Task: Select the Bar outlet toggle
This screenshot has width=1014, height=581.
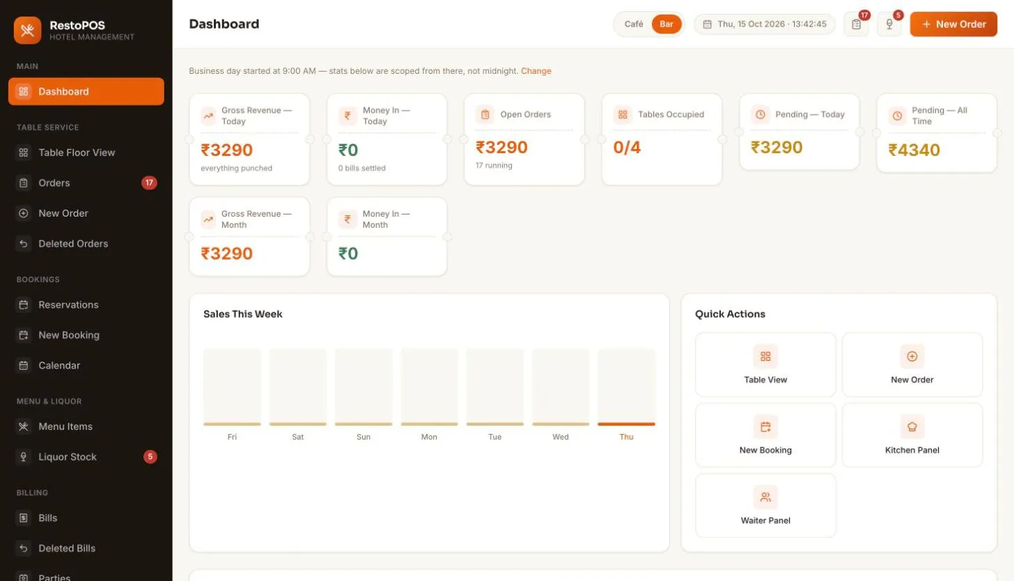Action: point(666,24)
